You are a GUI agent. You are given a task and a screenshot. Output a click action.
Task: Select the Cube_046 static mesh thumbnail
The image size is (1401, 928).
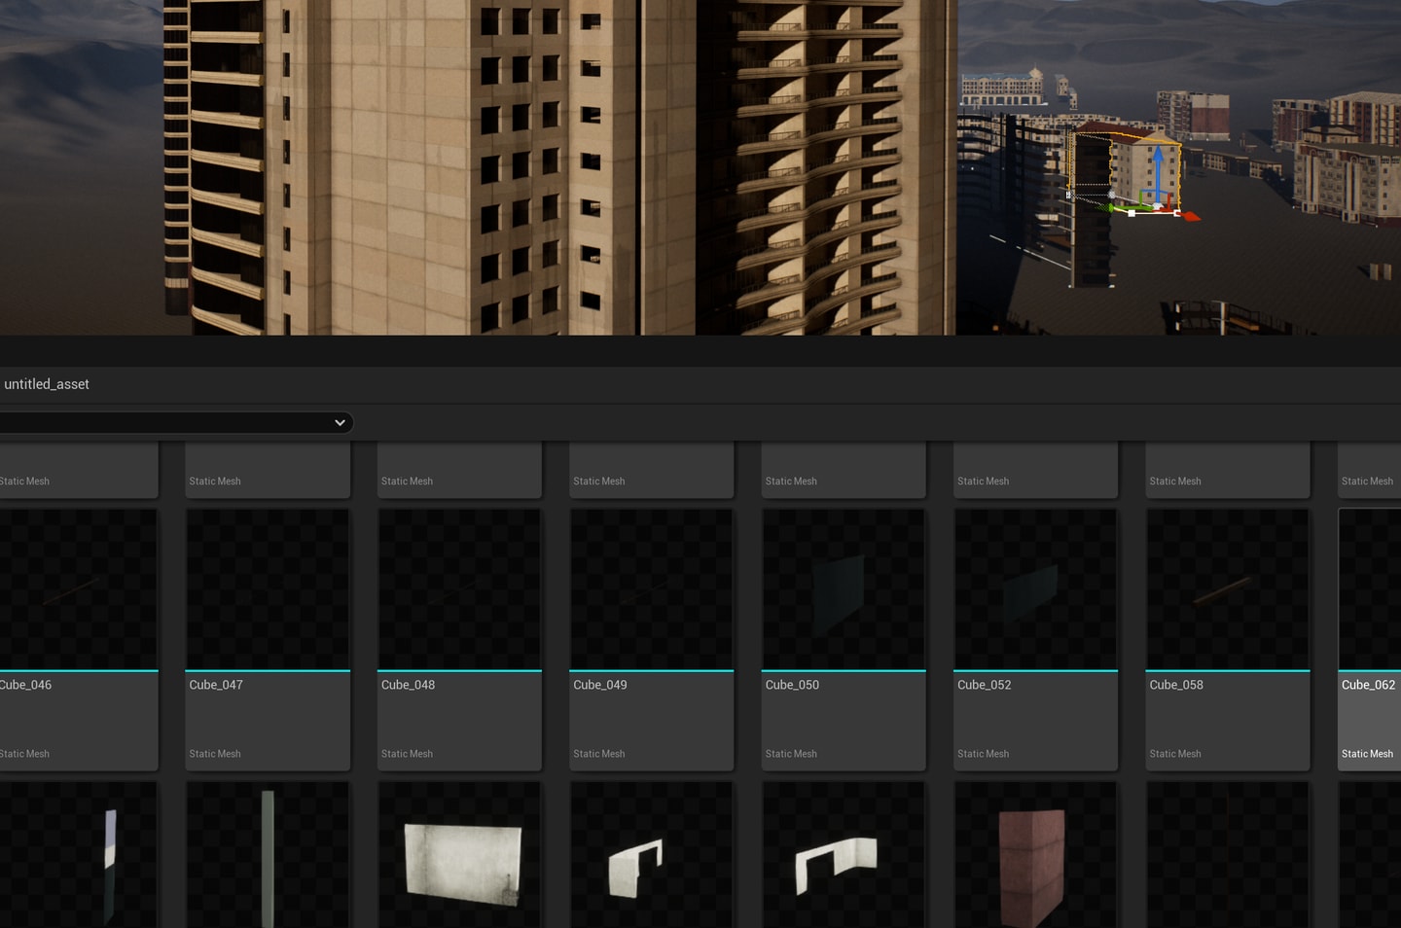(x=78, y=589)
